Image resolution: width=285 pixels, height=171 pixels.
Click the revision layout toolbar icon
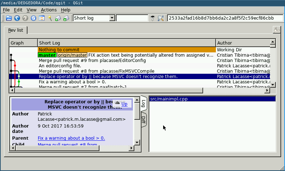[x=42, y=18]
